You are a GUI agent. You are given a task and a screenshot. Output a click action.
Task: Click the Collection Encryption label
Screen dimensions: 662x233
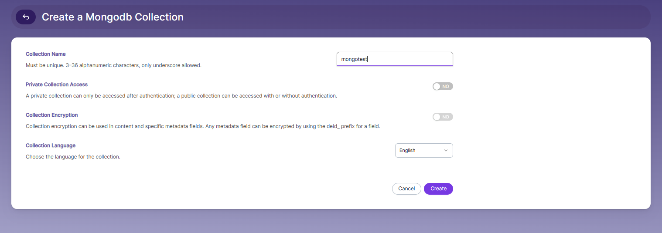tap(52, 115)
